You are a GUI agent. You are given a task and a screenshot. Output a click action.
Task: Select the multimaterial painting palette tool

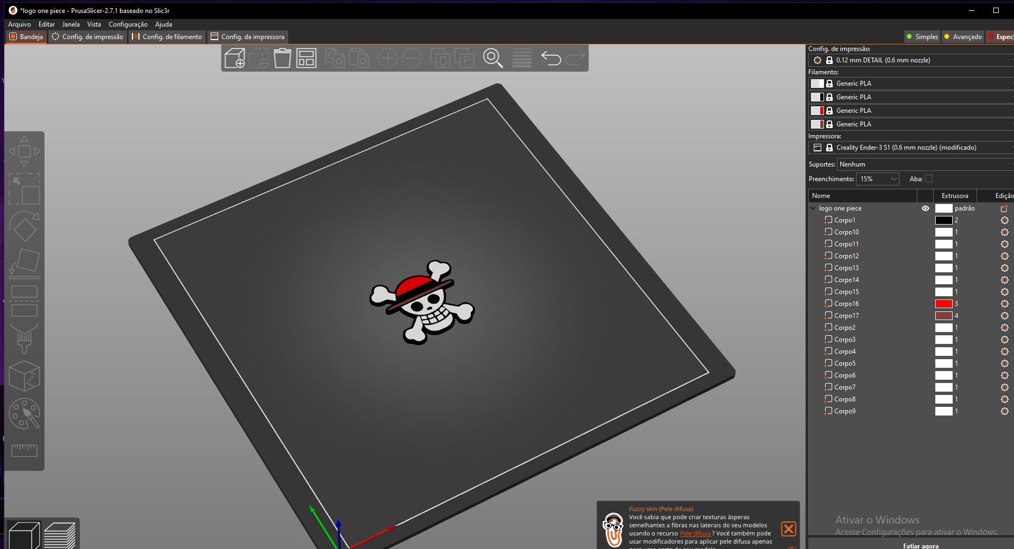24,414
